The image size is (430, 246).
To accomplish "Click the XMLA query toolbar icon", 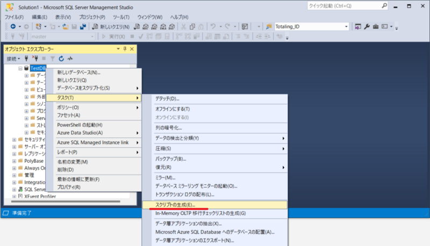I will (163, 26).
